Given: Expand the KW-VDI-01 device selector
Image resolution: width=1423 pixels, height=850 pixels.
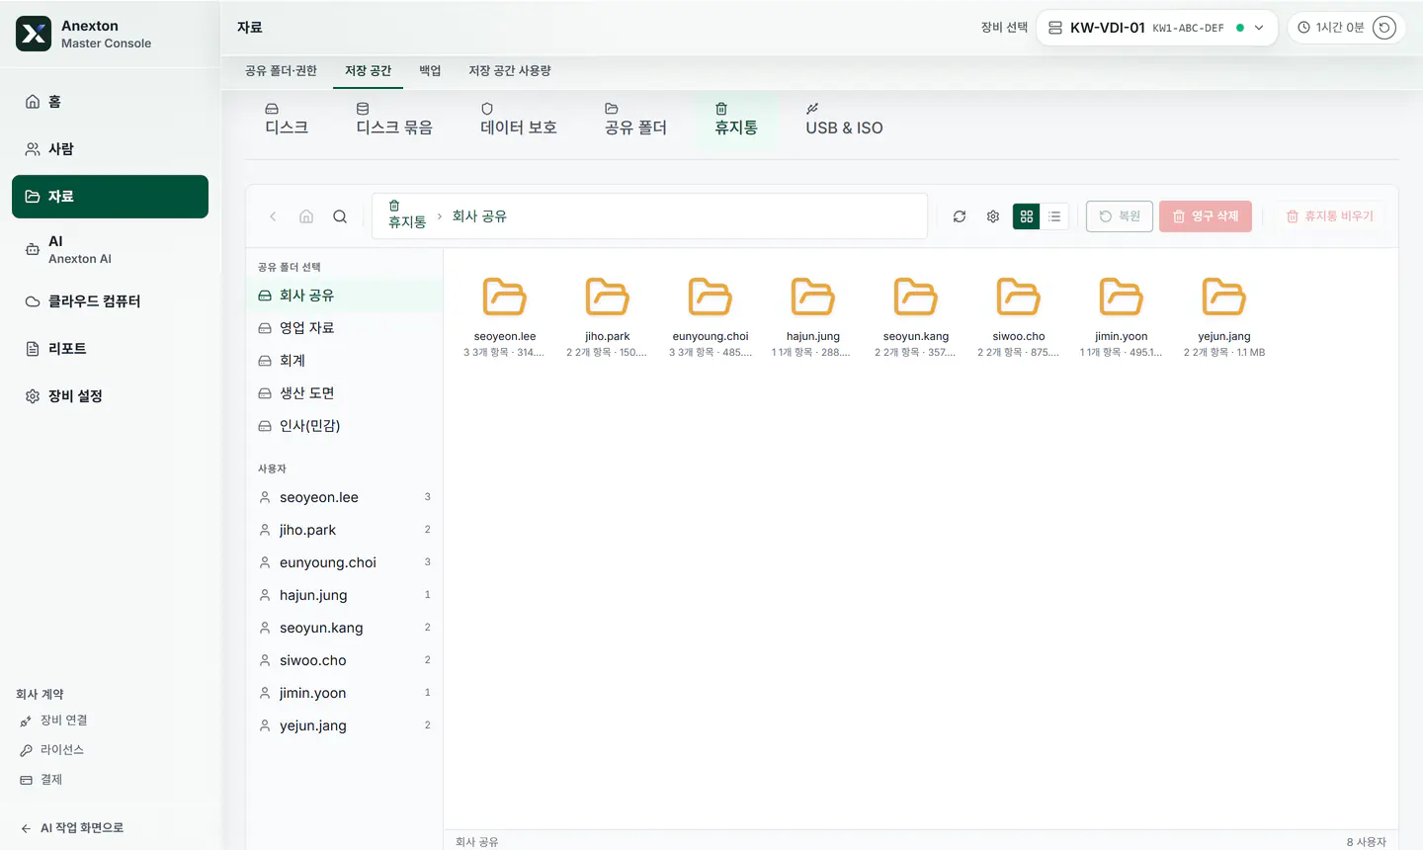Looking at the screenshot, I should point(1156,28).
